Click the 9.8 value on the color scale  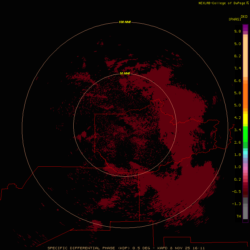coord(237,31)
